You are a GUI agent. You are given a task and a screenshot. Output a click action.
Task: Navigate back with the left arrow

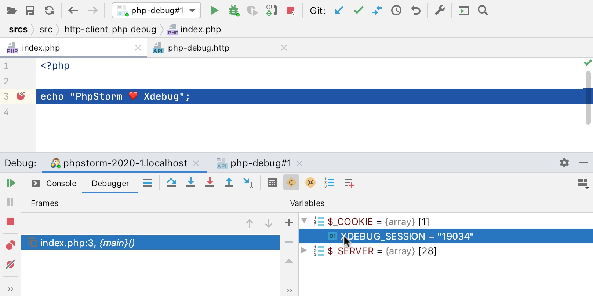pos(73,11)
